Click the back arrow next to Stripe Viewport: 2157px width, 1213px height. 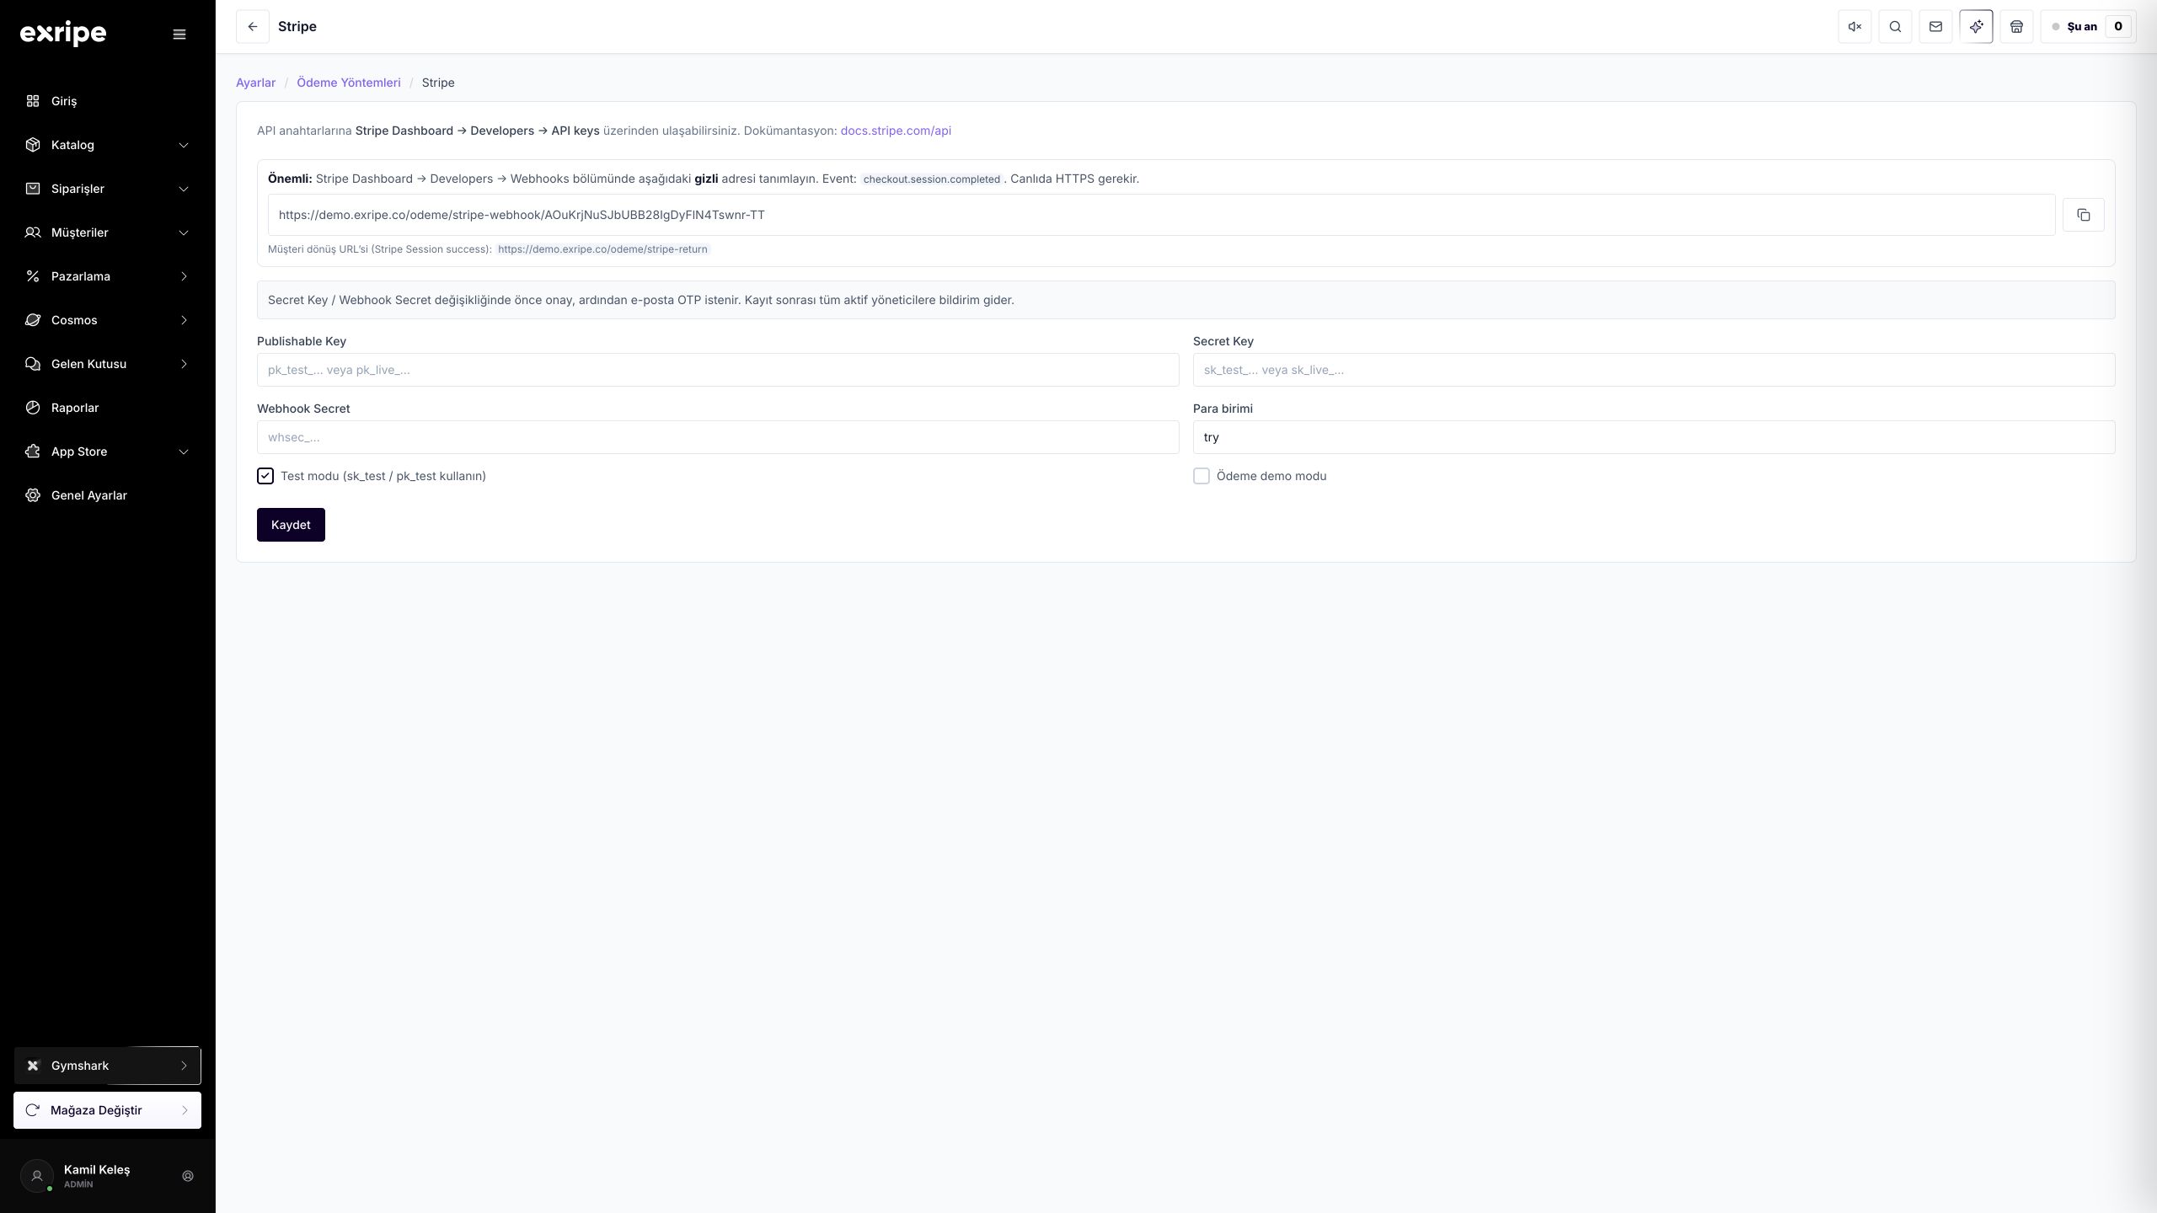click(252, 27)
